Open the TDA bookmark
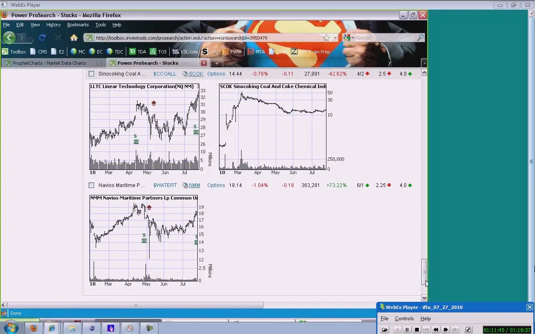The width and height of the screenshot is (535, 334). tap(138, 52)
